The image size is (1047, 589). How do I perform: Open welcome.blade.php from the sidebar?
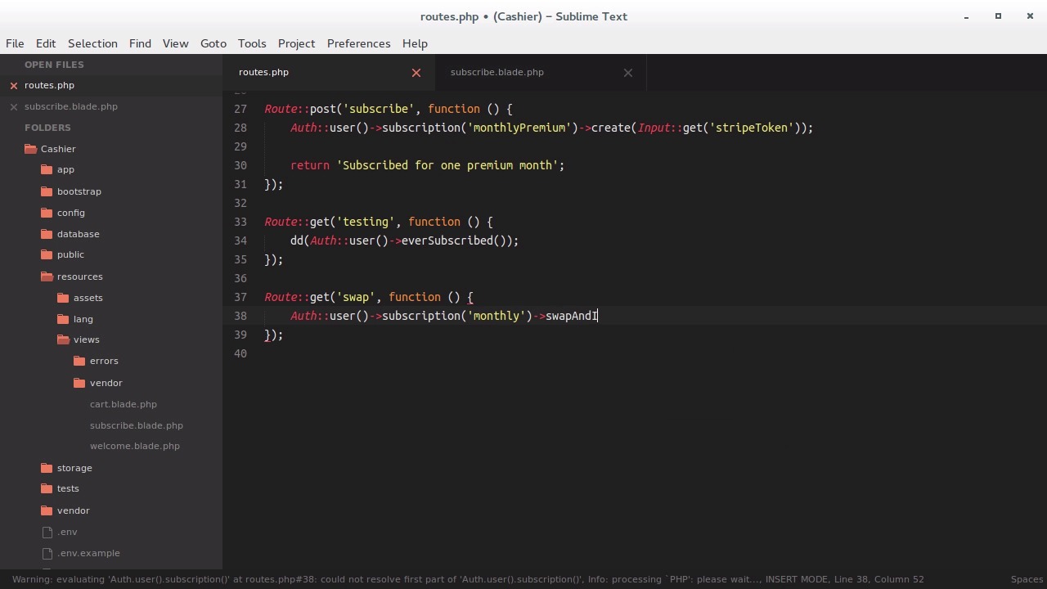135,447
